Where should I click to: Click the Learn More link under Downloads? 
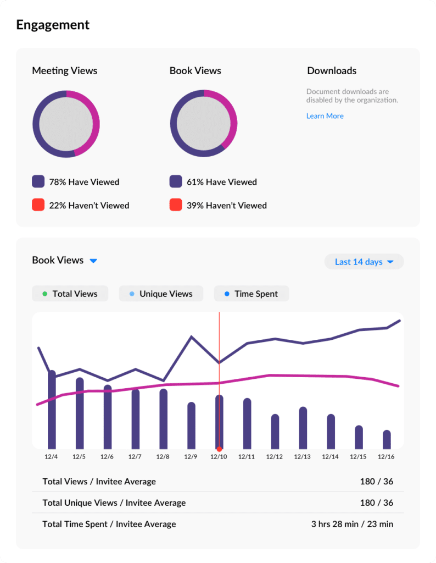pyautogui.click(x=325, y=115)
